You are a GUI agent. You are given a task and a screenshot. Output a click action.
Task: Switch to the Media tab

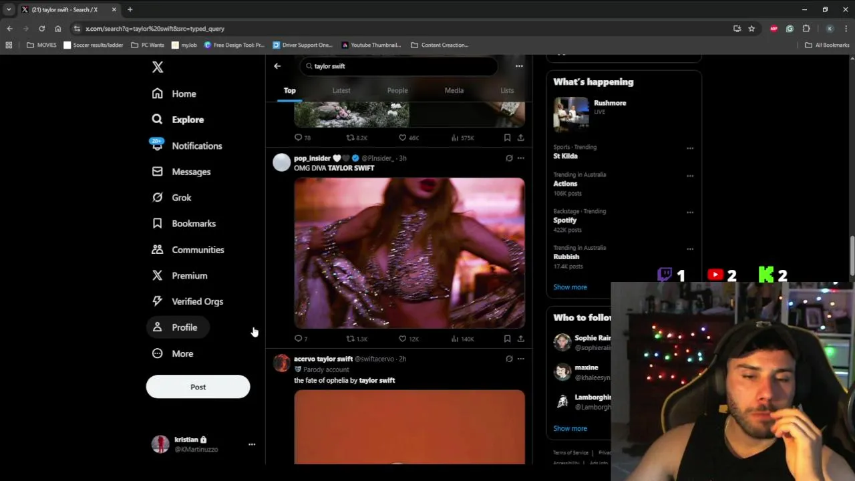point(454,90)
